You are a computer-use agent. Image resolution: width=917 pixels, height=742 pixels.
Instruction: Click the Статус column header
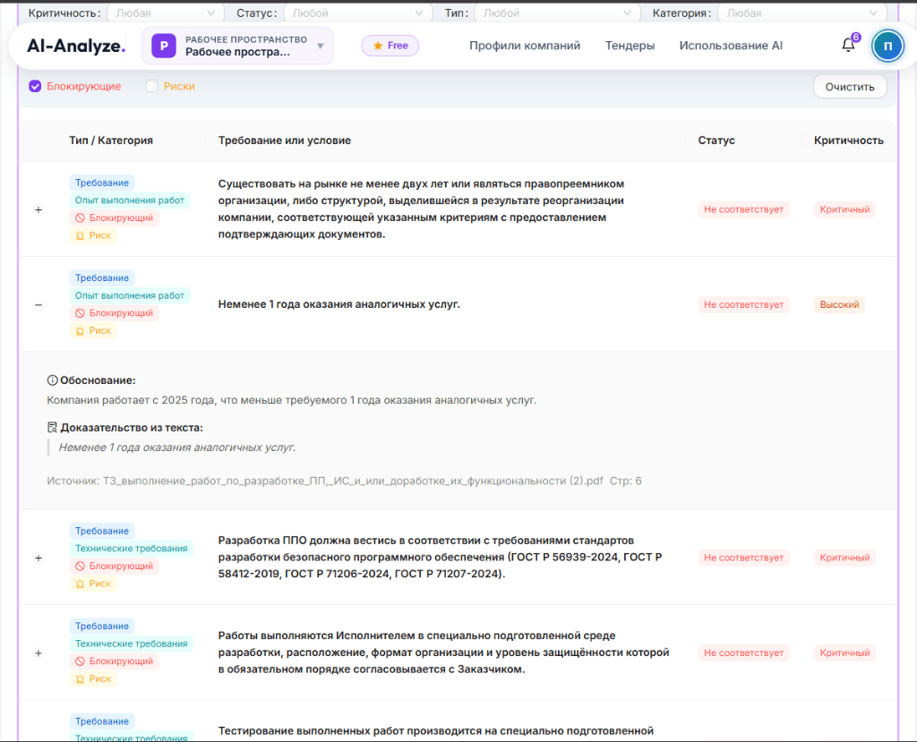pos(716,141)
